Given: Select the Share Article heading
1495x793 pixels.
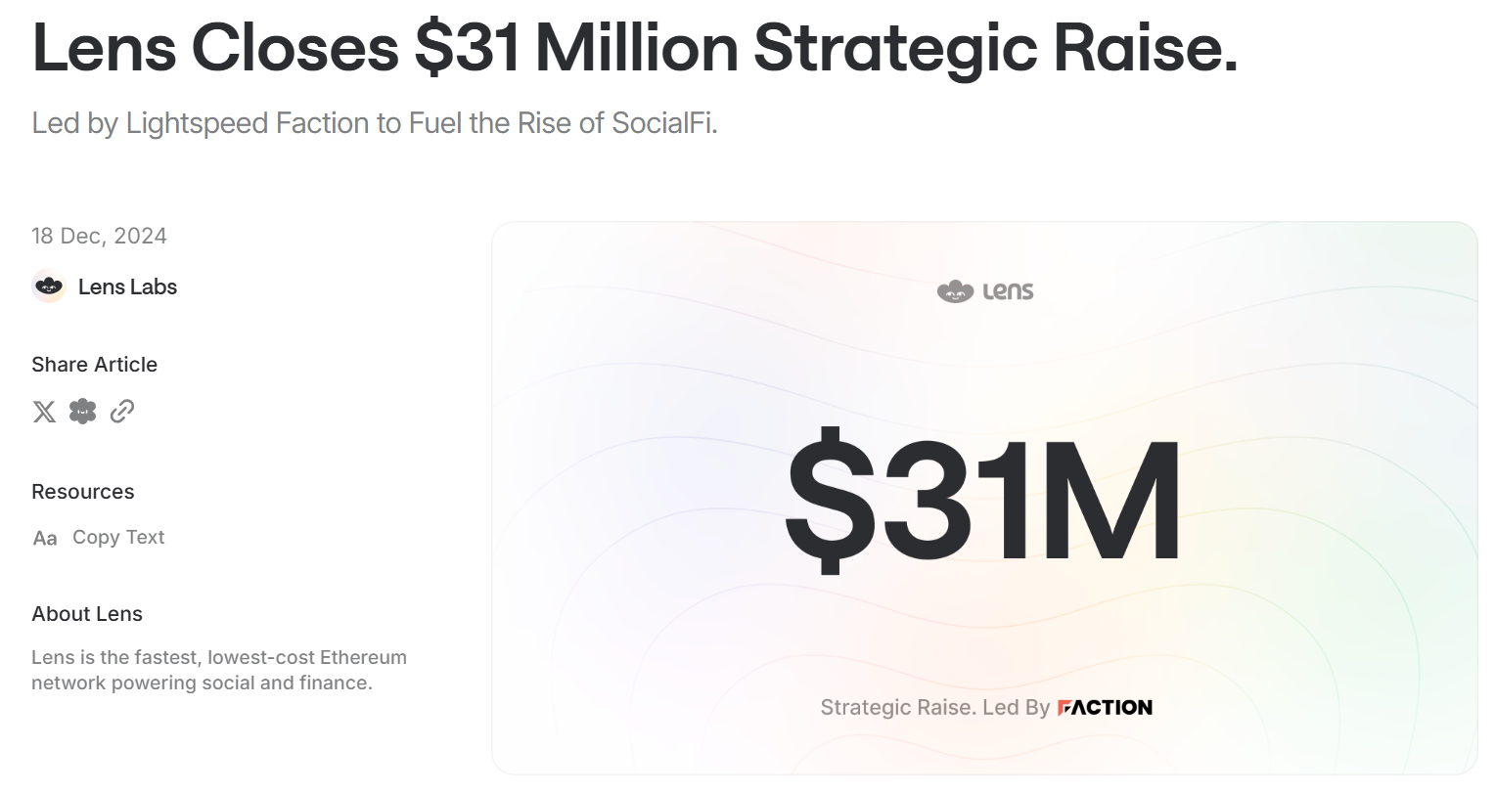Looking at the screenshot, I should click(x=94, y=365).
